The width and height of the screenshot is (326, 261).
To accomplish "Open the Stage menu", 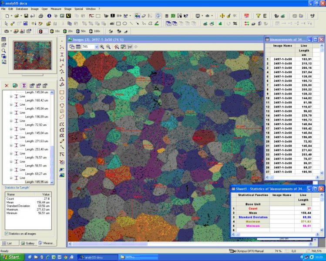I will click(x=68, y=9).
